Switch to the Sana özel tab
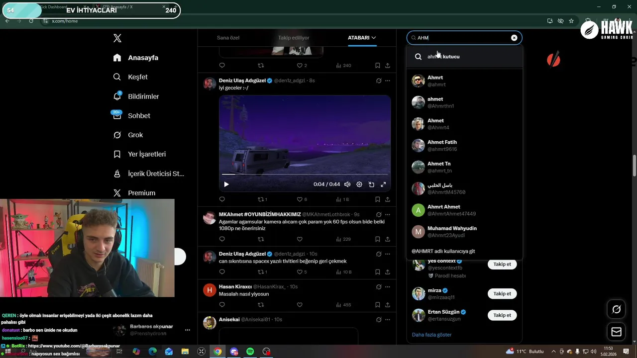 [228, 38]
